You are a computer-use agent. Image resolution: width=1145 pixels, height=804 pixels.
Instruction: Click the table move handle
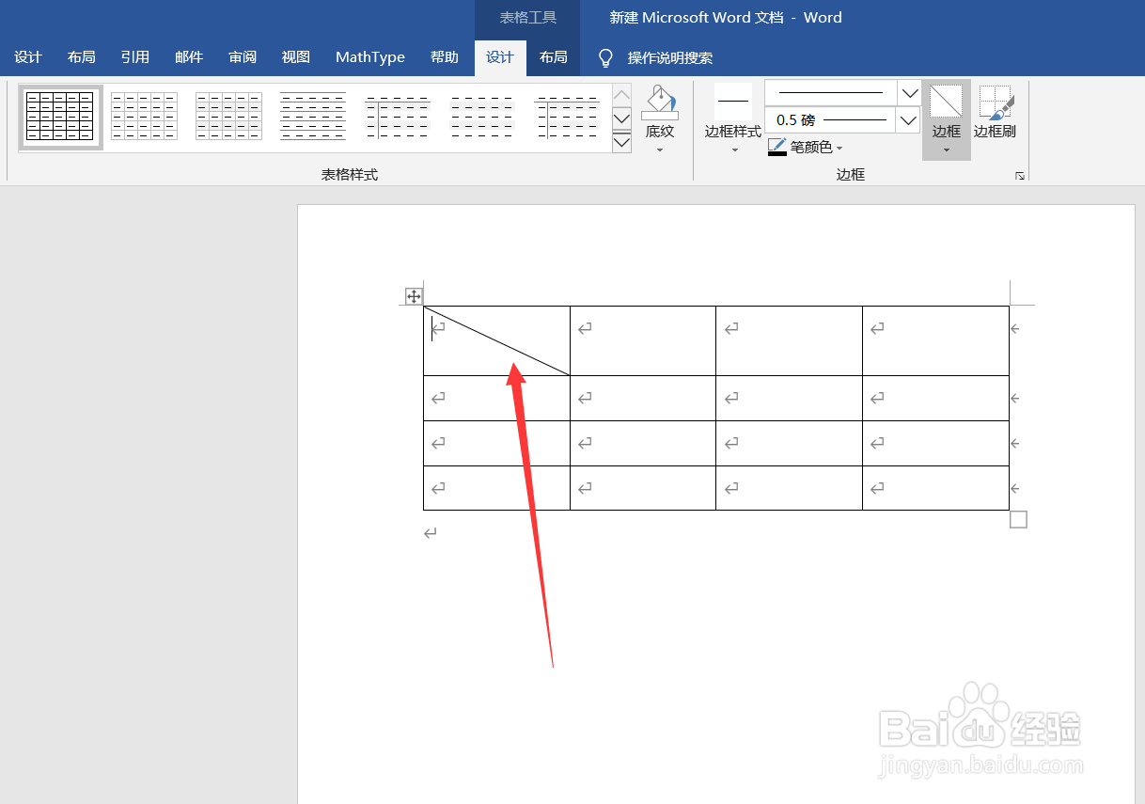click(x=414, y=296)
